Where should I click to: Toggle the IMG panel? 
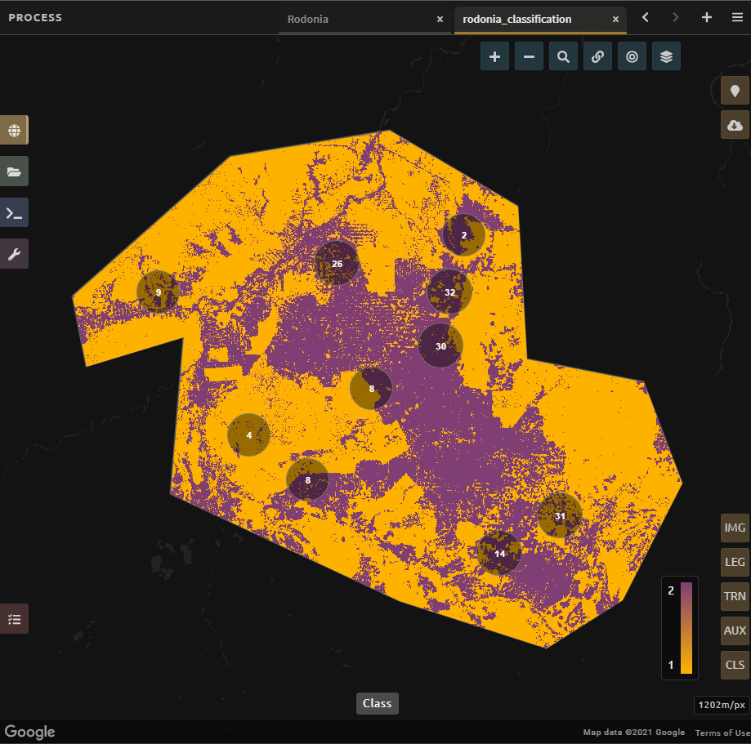click(733, 527)
